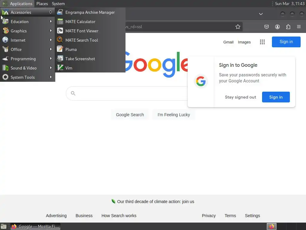Bookmark this page with the star icon
The width and height of the screenshot is (306, 230).
click(x=238, y=27)
